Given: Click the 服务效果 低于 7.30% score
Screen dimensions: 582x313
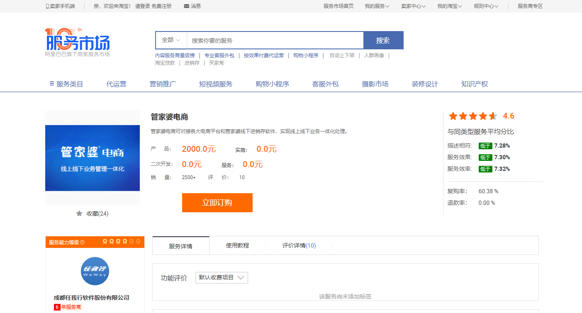Looking at the screenshot, I should click(x=479, y=158).
